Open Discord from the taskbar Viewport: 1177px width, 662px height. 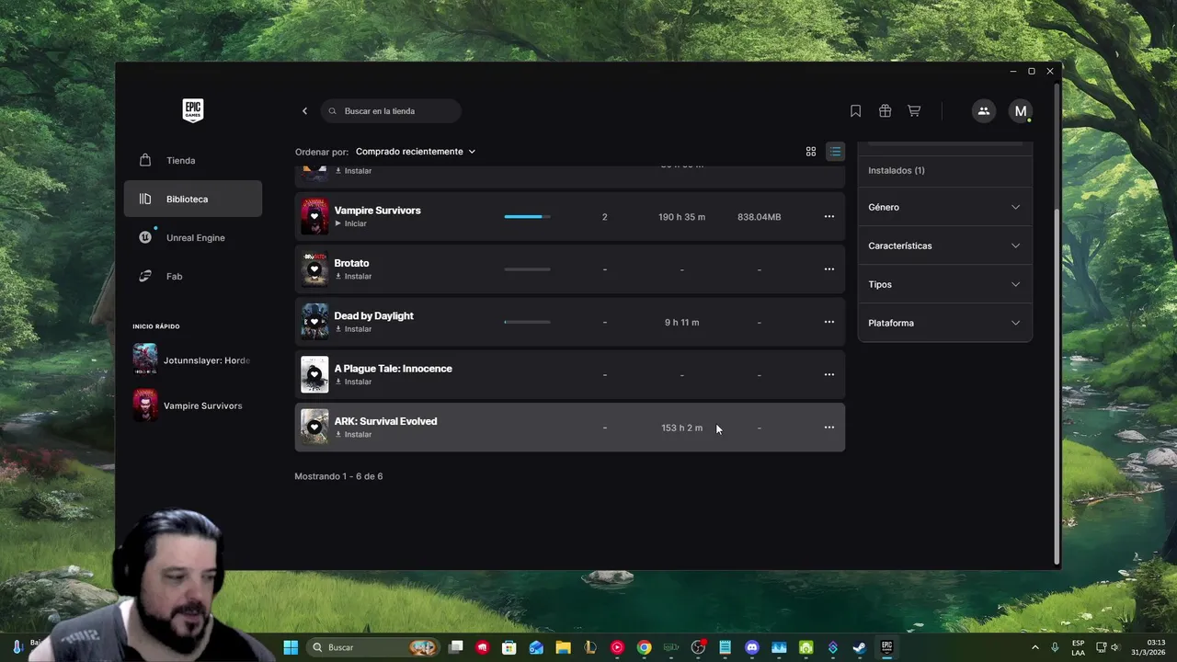[752, 647]
